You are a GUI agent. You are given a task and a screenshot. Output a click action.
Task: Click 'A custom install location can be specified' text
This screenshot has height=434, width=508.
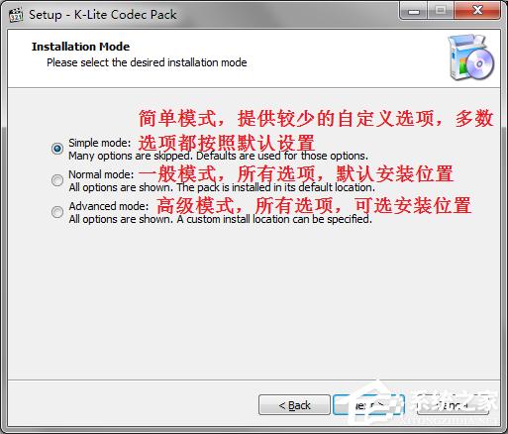pos(274,219)
